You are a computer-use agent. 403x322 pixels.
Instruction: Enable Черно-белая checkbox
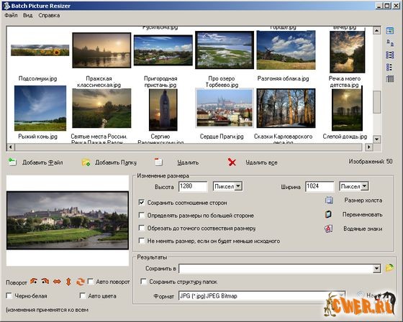9,296
